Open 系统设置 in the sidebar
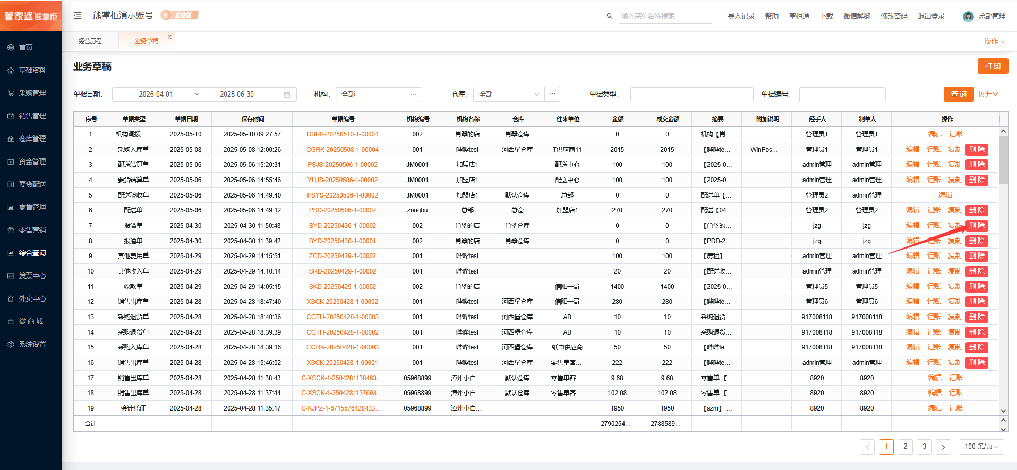The width and height of the screenshot is (1017, 470). [32, 344]
